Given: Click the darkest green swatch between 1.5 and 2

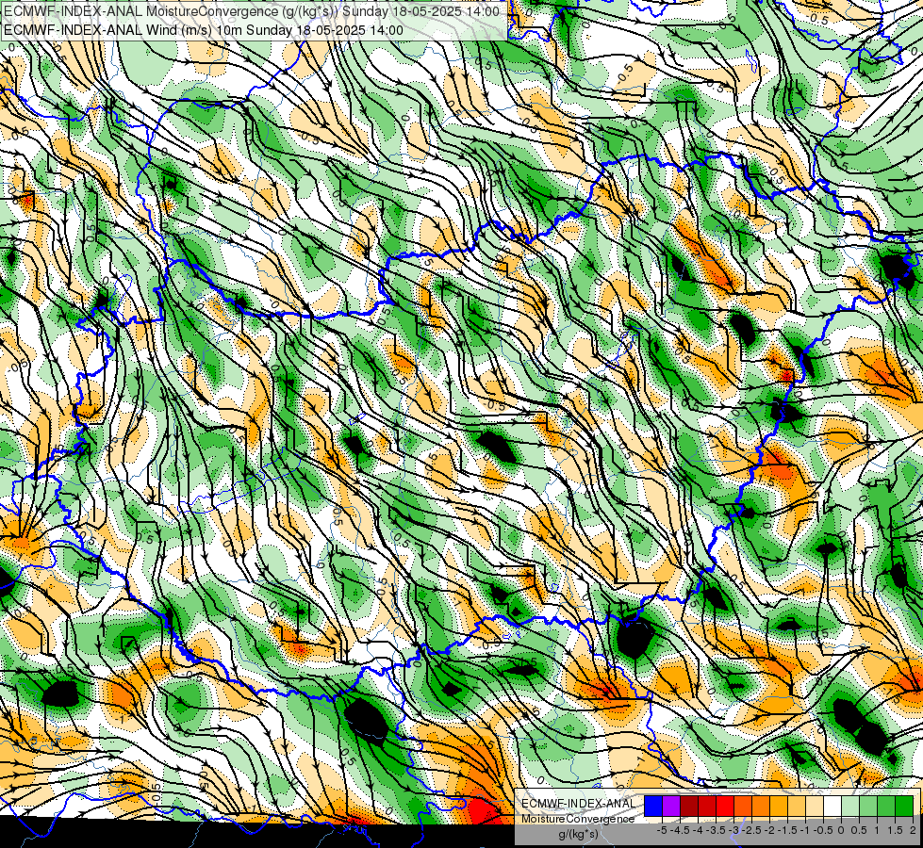Looking at the screenshot, I should [x=904, y=806].
